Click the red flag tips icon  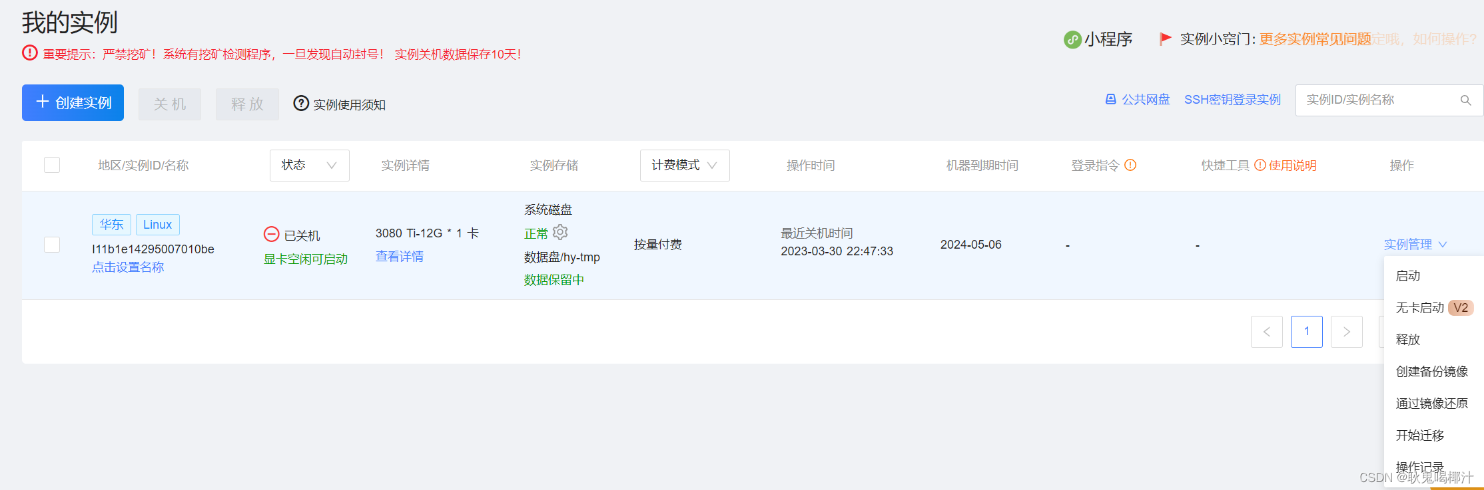tap(1165, 39)
